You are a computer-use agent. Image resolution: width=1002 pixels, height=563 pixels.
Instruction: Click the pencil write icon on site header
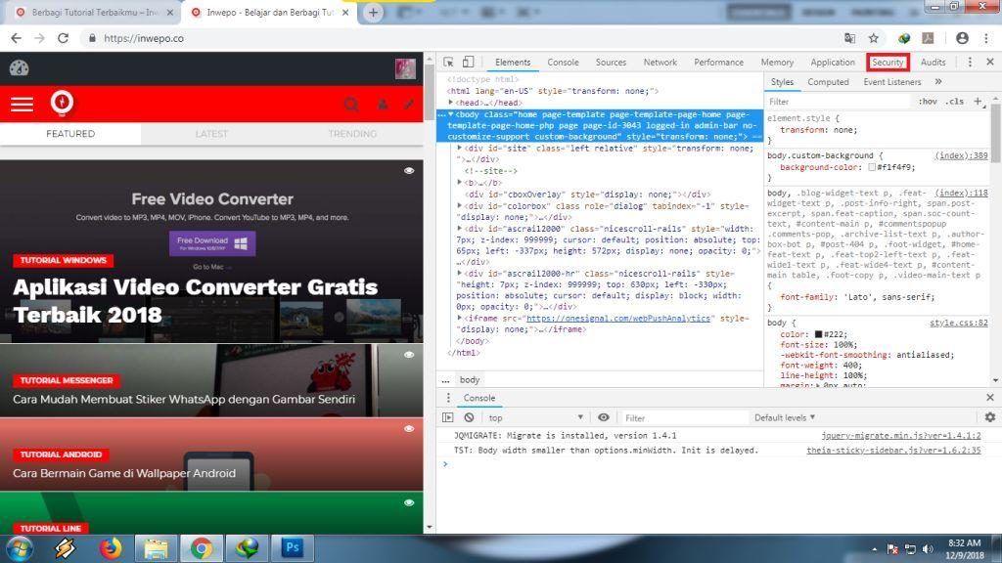408,104
